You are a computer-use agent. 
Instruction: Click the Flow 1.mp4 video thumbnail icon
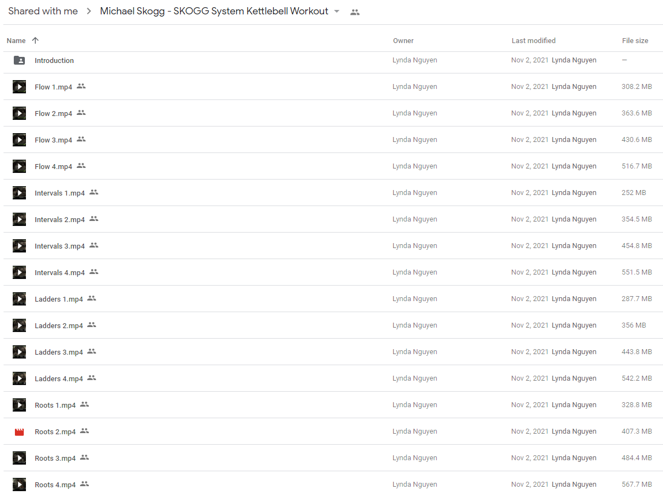pos(19,87)
